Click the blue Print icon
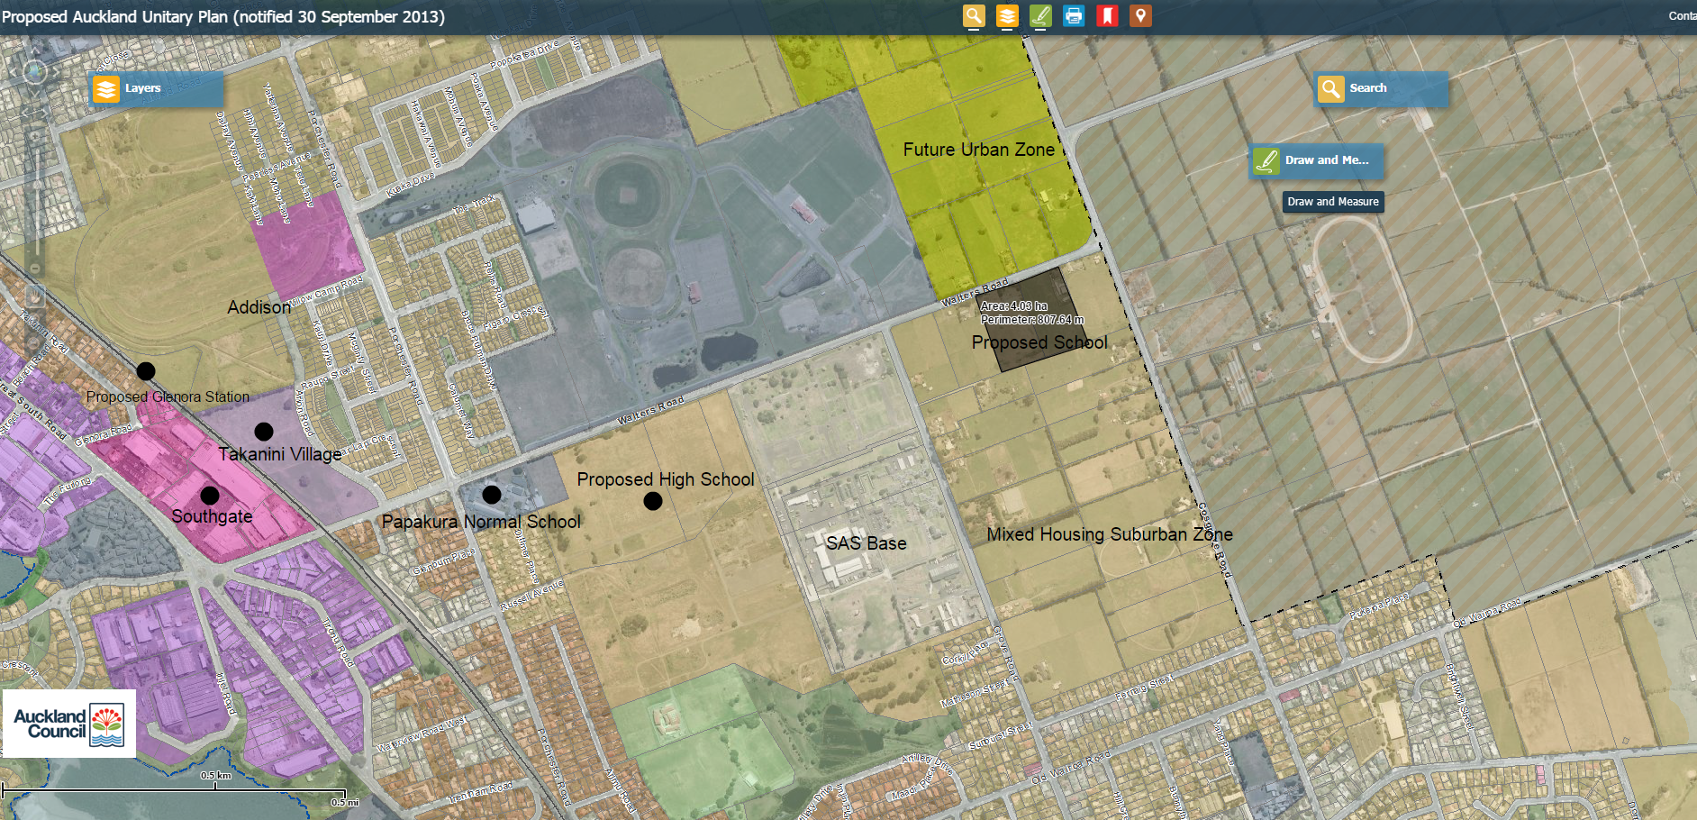Screen dimensions: 1697x820 click(1074, 16)
